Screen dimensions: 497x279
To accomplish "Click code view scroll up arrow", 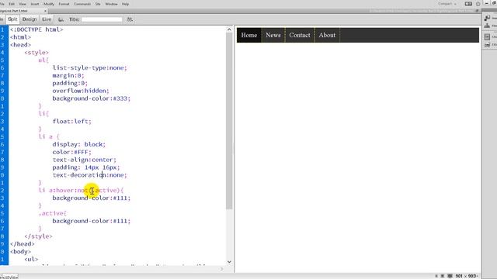I will [229, 29].
